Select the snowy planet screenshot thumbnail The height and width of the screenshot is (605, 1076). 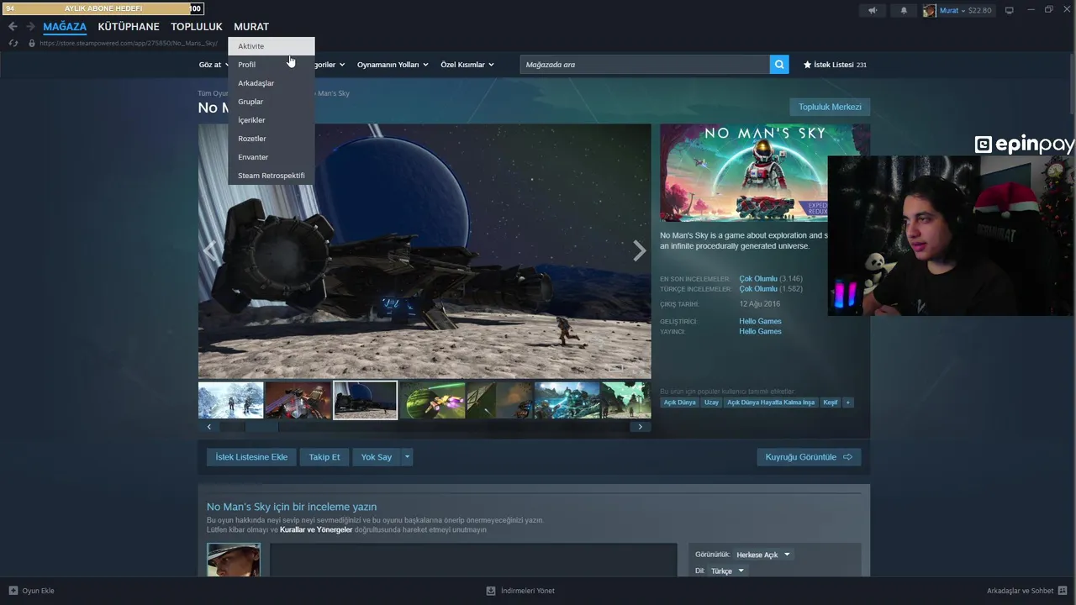point(231,400)
